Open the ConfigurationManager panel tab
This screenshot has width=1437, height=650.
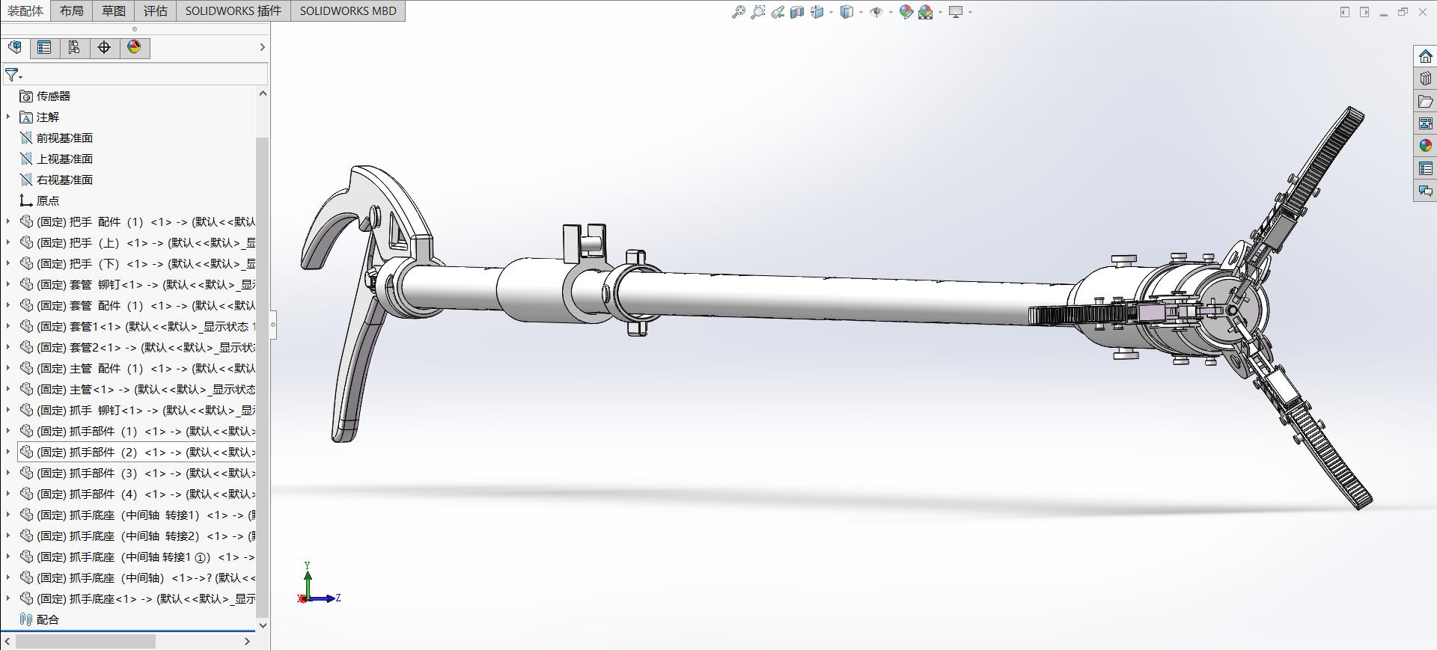click(x=74, y=48)
